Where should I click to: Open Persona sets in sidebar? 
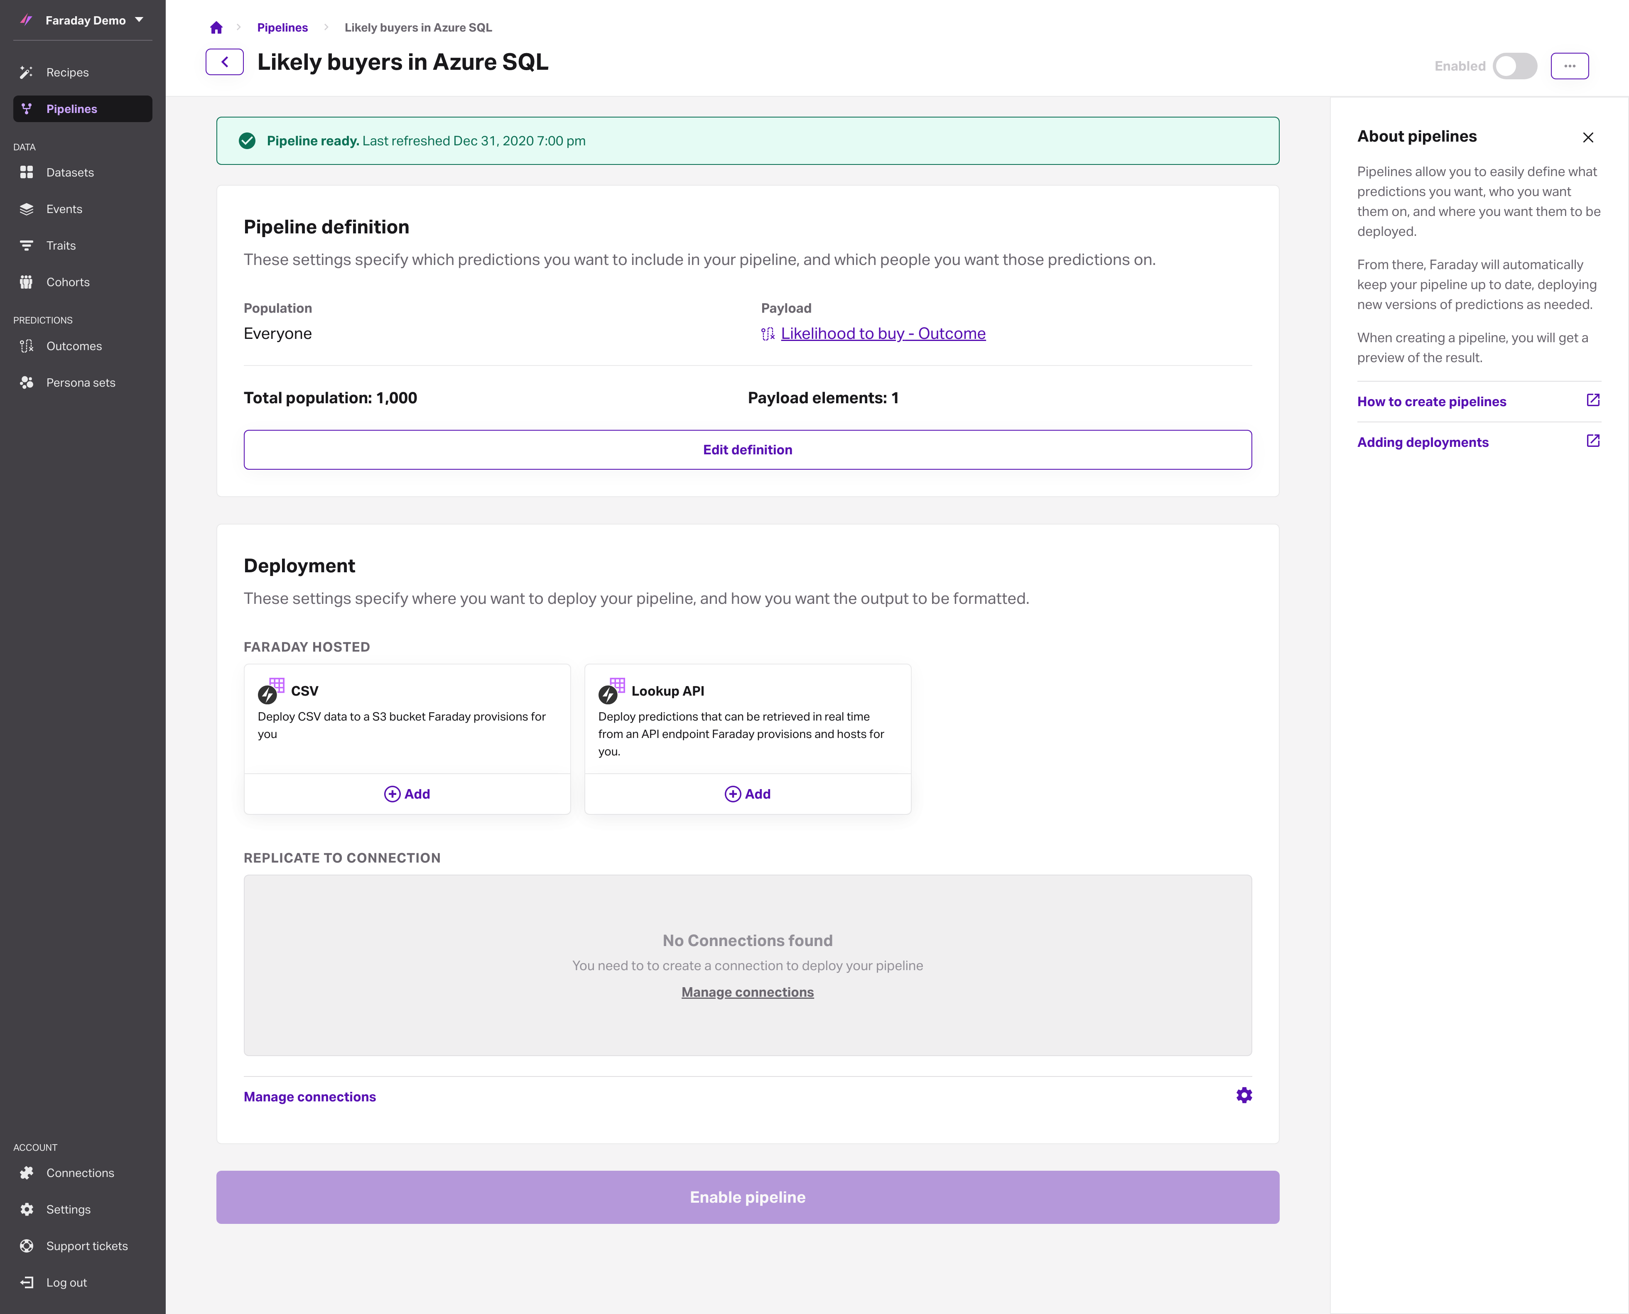(83, 383)
